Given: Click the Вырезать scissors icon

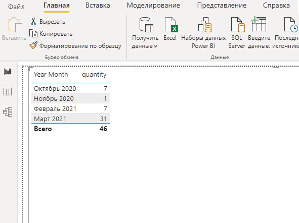Looking at the screenshot, I should click(x=33, y=22).
